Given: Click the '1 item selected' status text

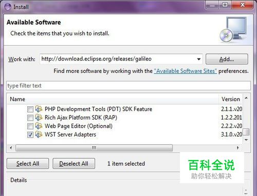Looking at the screenshot, I should [126, 164].
